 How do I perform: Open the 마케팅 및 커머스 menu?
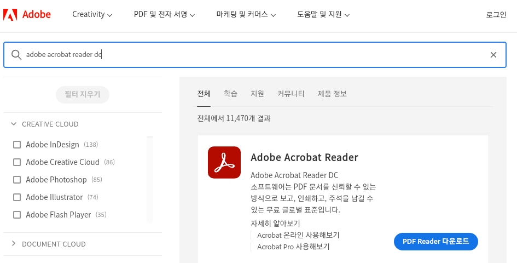(246, 15)
